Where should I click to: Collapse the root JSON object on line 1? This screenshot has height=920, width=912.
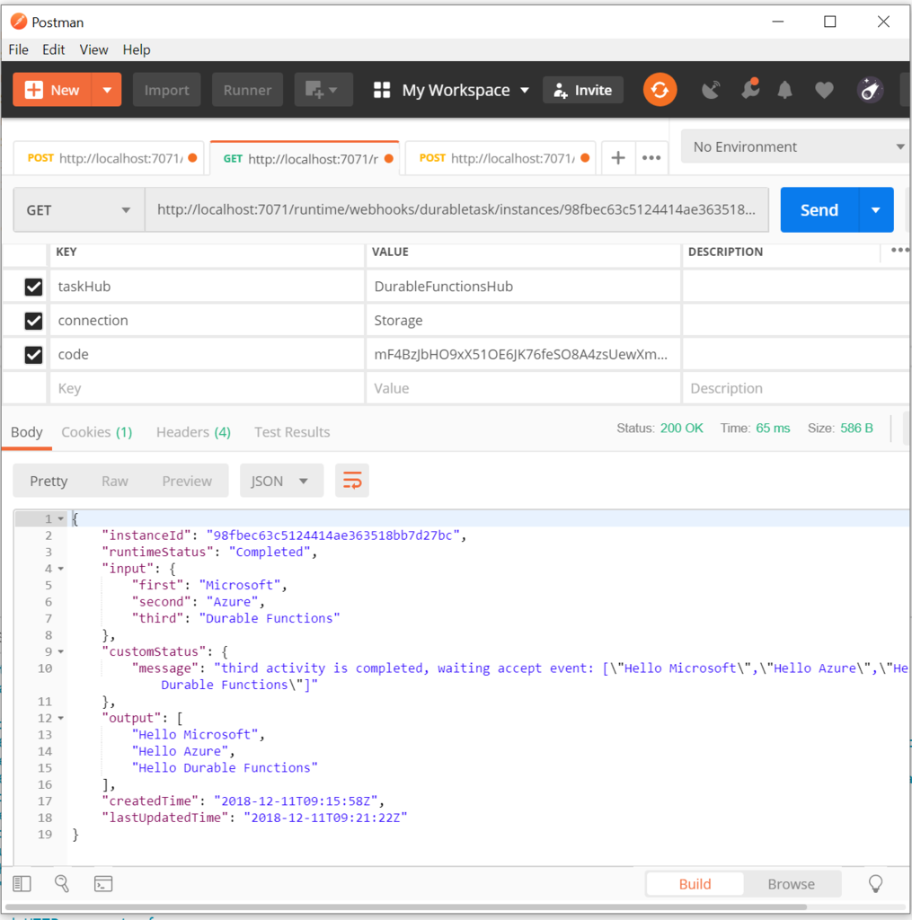pyautogui.click(x=60, y=518)
